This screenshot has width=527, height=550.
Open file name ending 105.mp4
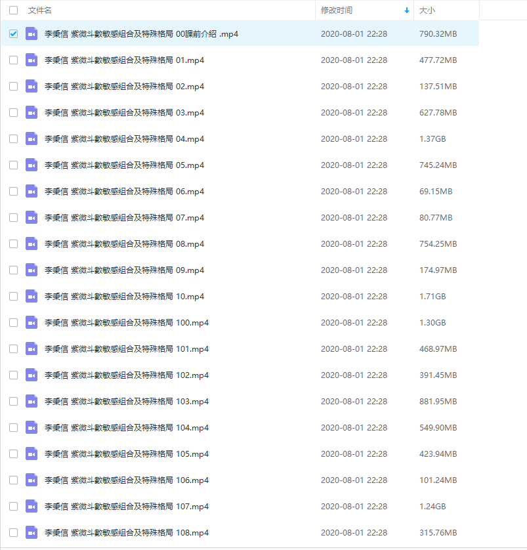127,454
